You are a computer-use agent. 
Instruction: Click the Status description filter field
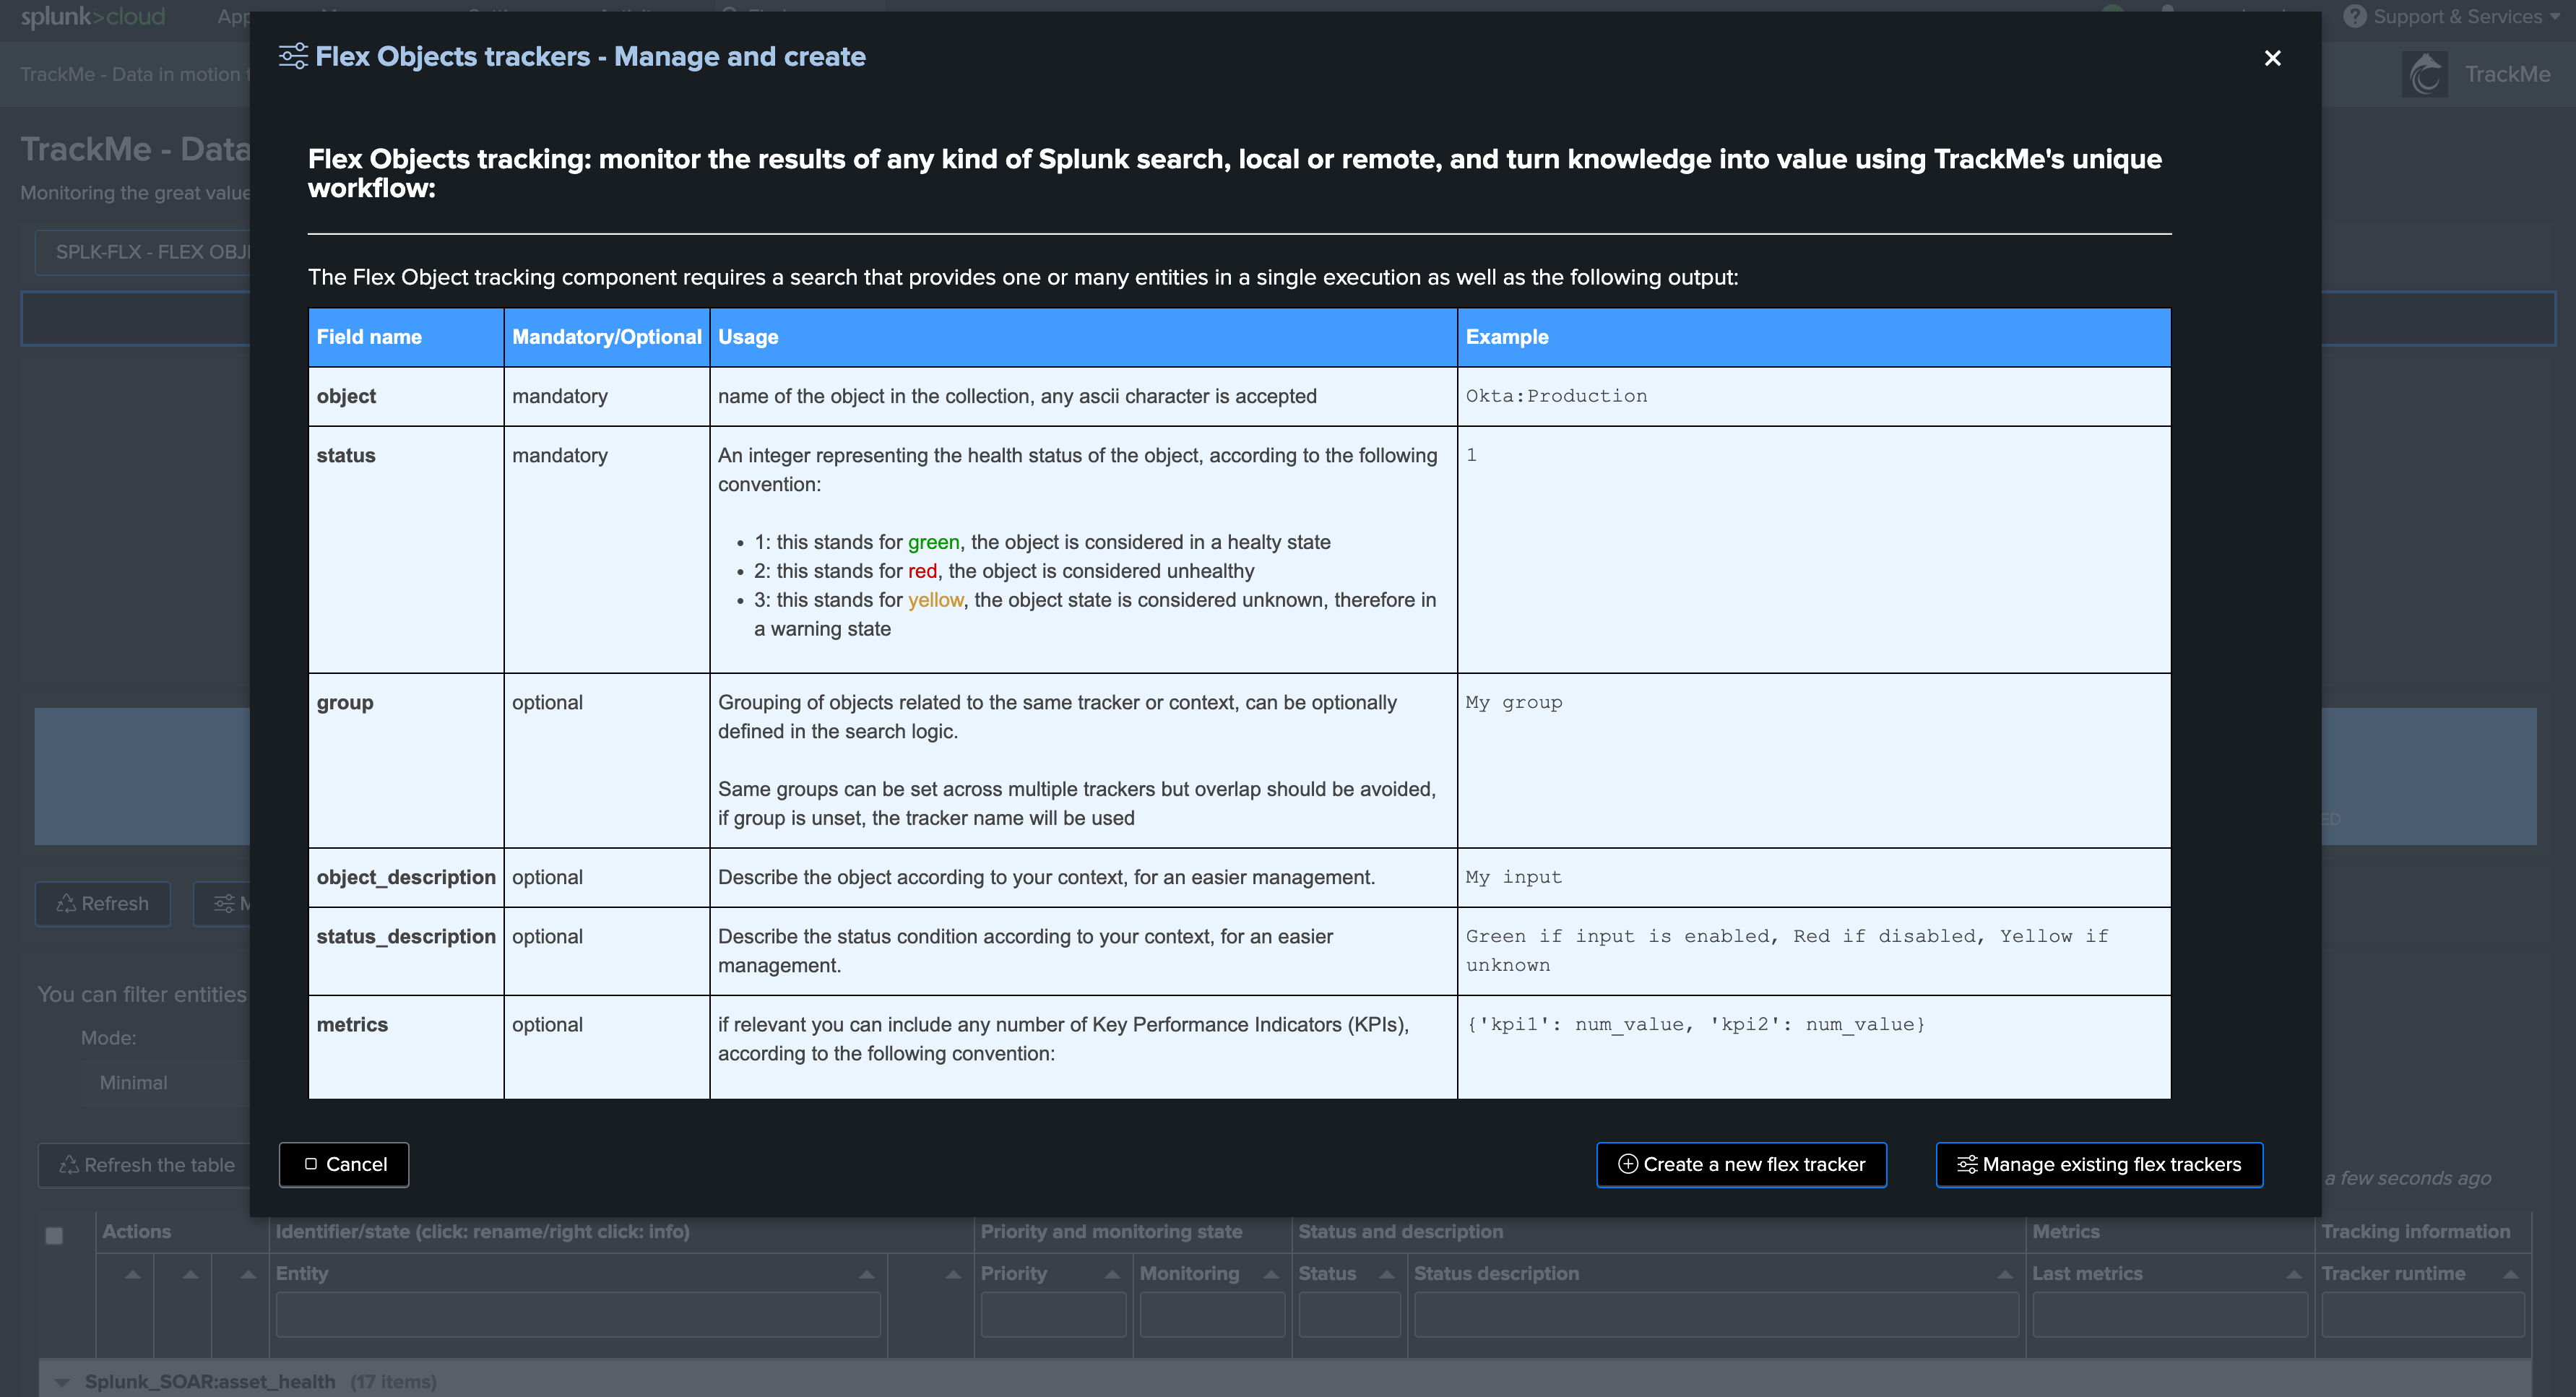pos(1716,1314)
